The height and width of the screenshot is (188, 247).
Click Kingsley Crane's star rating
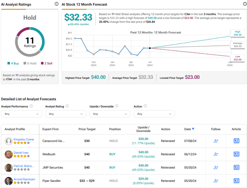pos(22,143)
